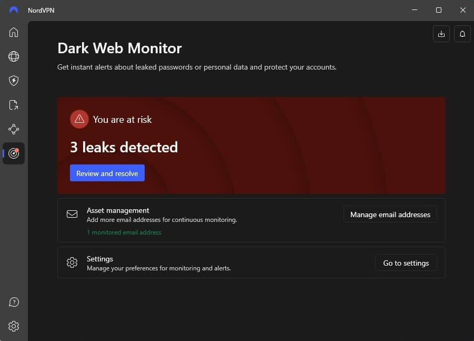The width and height of the screenshot is (474, 341).
Task: Click the Settings row gear icon
Action: pos(72,262)
